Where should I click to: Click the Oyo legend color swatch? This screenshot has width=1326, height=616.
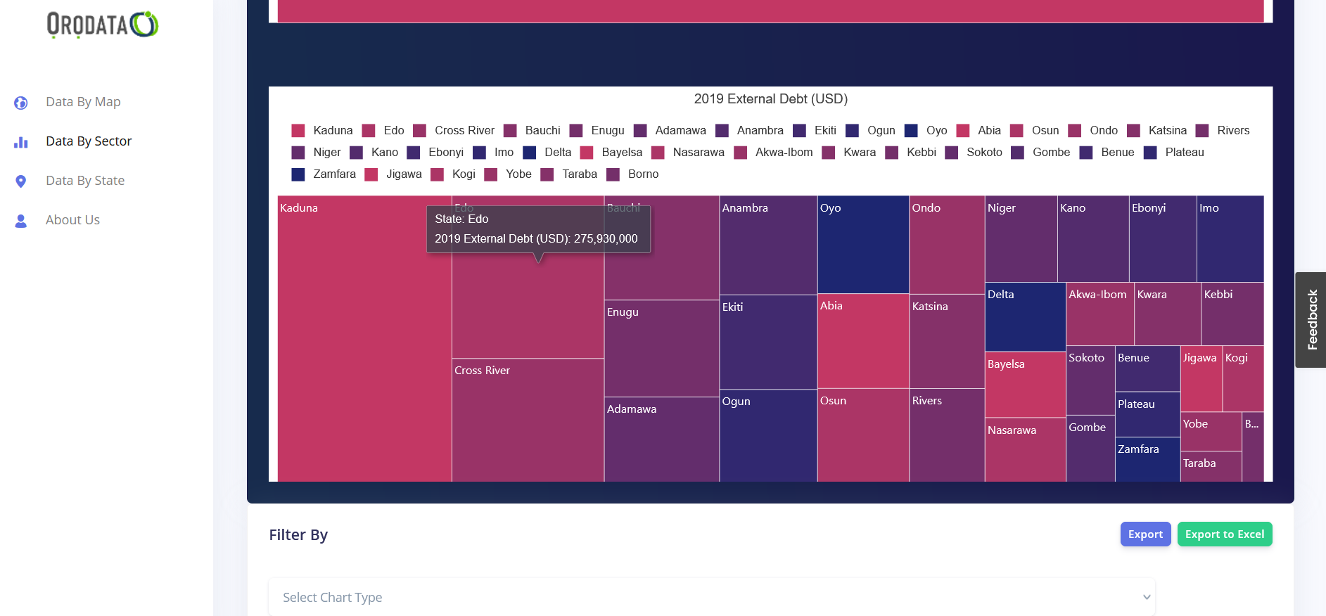click(911, 131)
